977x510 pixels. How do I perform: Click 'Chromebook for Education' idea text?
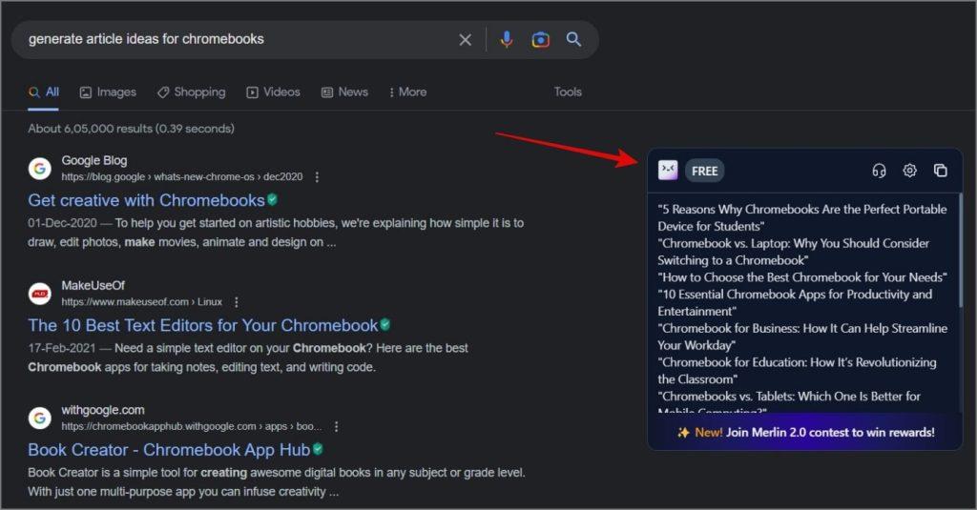[x=797, y=371]
